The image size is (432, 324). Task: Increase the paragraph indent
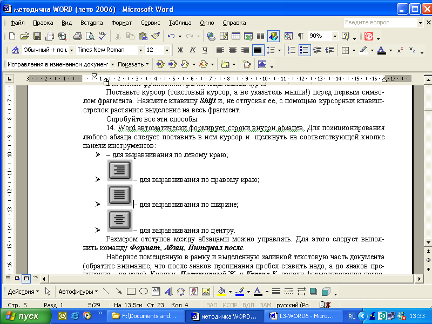[329, 50]
